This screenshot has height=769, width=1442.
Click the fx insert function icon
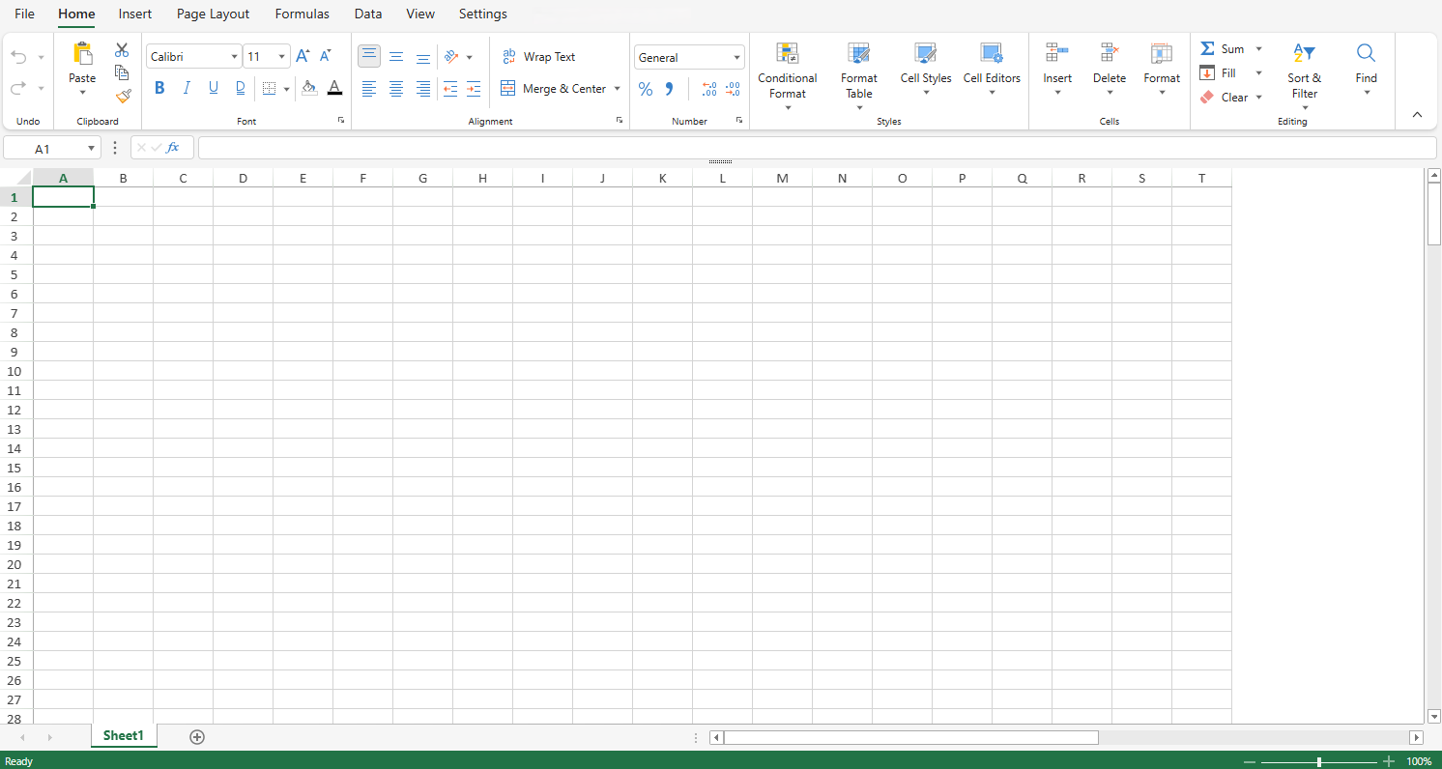click(x=173, y=148)
